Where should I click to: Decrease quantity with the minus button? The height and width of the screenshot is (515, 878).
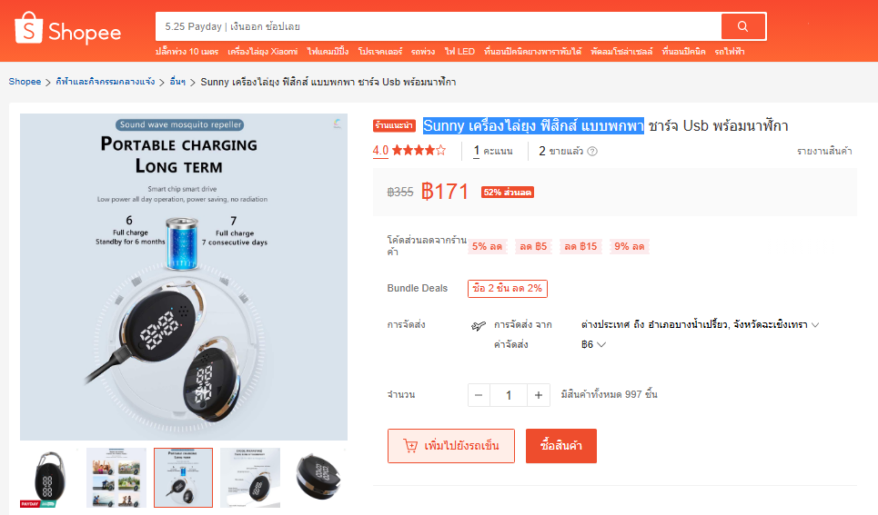pos(479,395)
